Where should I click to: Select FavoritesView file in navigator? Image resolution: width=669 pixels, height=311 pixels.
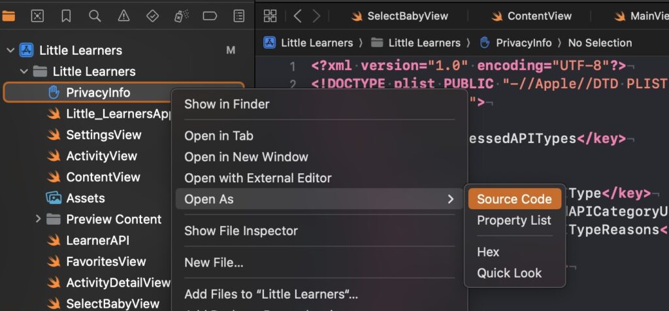click(106, 261)
